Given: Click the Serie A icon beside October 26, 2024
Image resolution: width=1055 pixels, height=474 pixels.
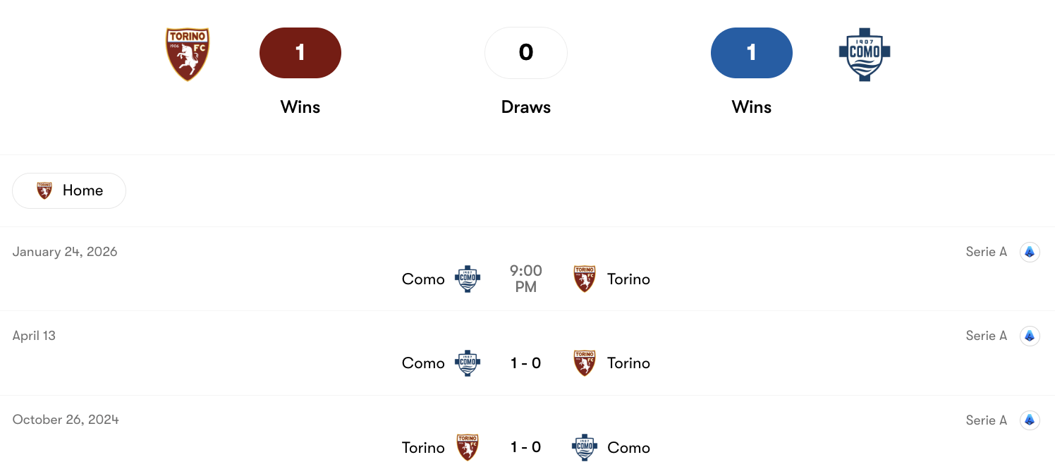Looking at the screenshot, I should (1030, 420).
